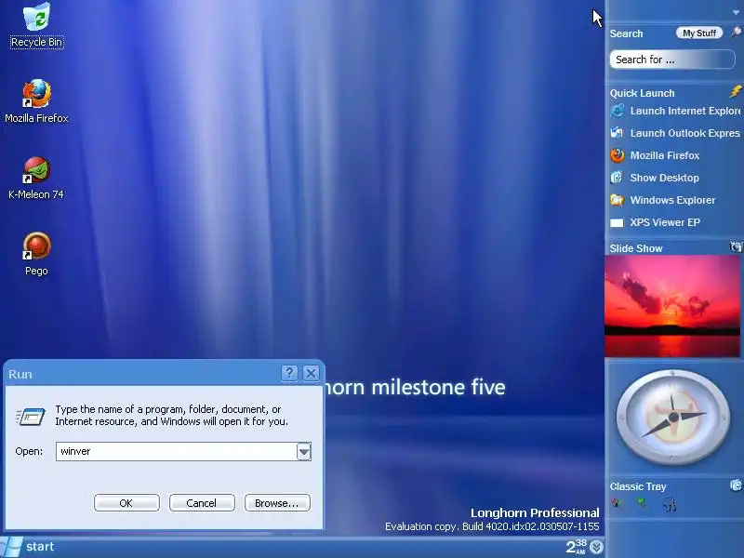This screenshot has height=558, width=744.
Task: Click the Outlook Express icon in Quick Launch
Action: (618, 133)
